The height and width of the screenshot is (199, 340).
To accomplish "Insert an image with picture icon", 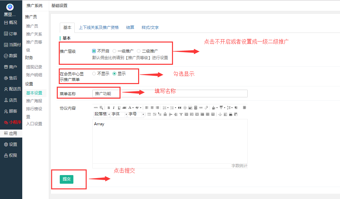I will pyautogui.click(x=190, y=108).
